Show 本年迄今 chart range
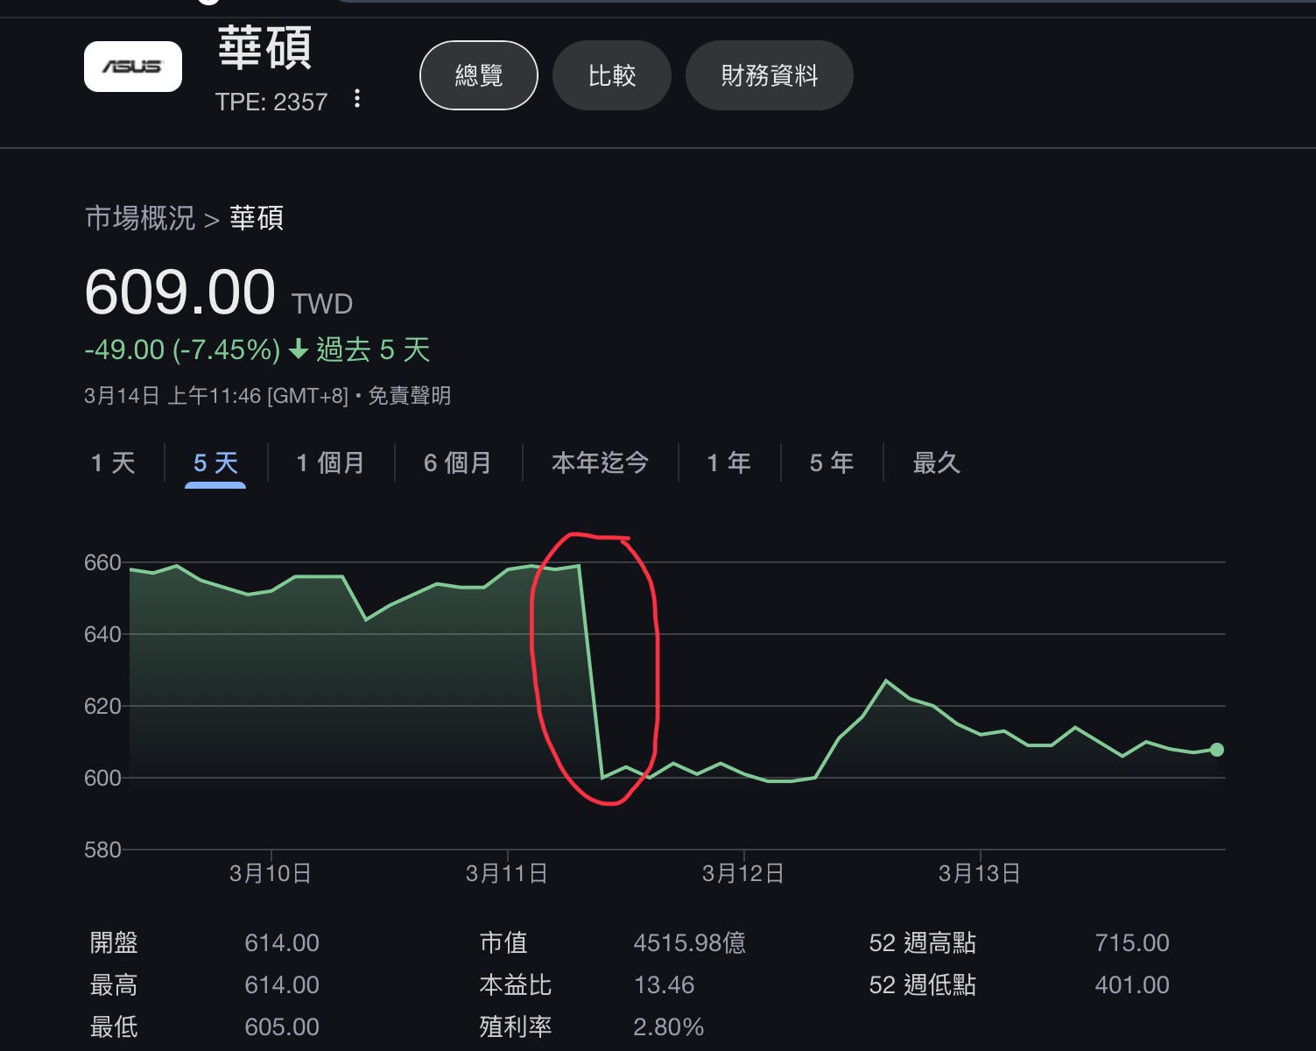 point(600,462)
